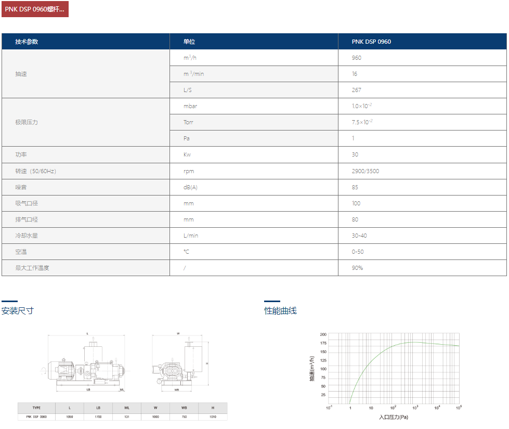
Task: Click the PNK DSP 0960 column header
Action: coord(371,42)
